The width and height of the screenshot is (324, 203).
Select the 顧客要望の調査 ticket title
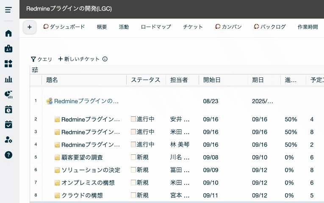82,157
